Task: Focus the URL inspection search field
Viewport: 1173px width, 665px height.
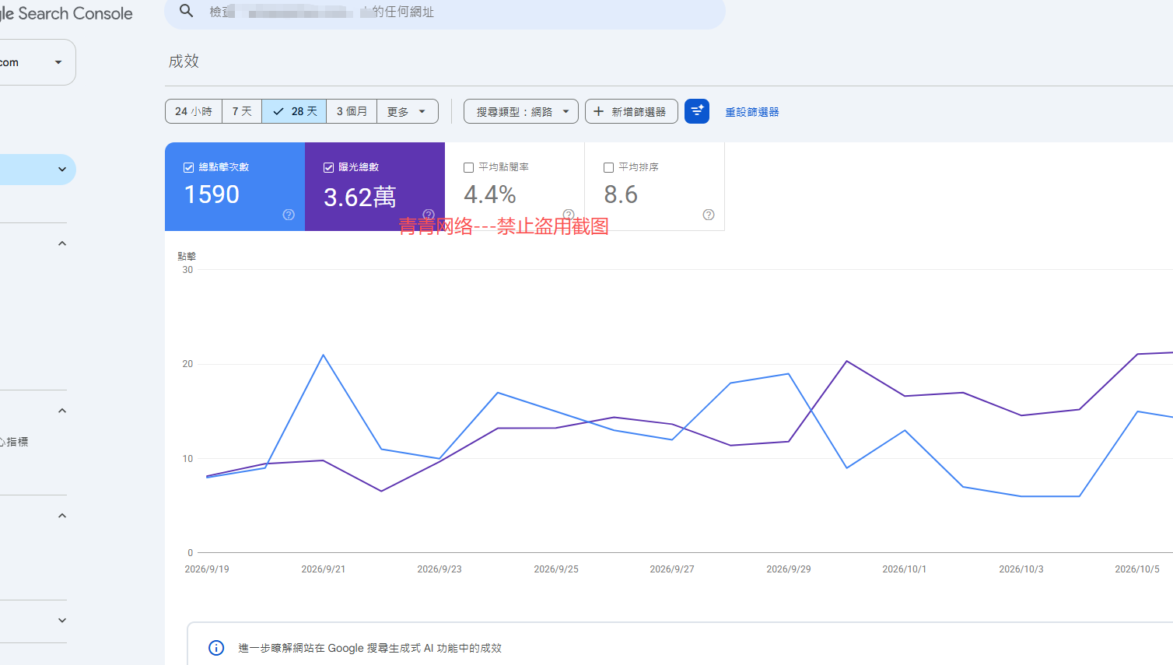Action: coord(445,12)
